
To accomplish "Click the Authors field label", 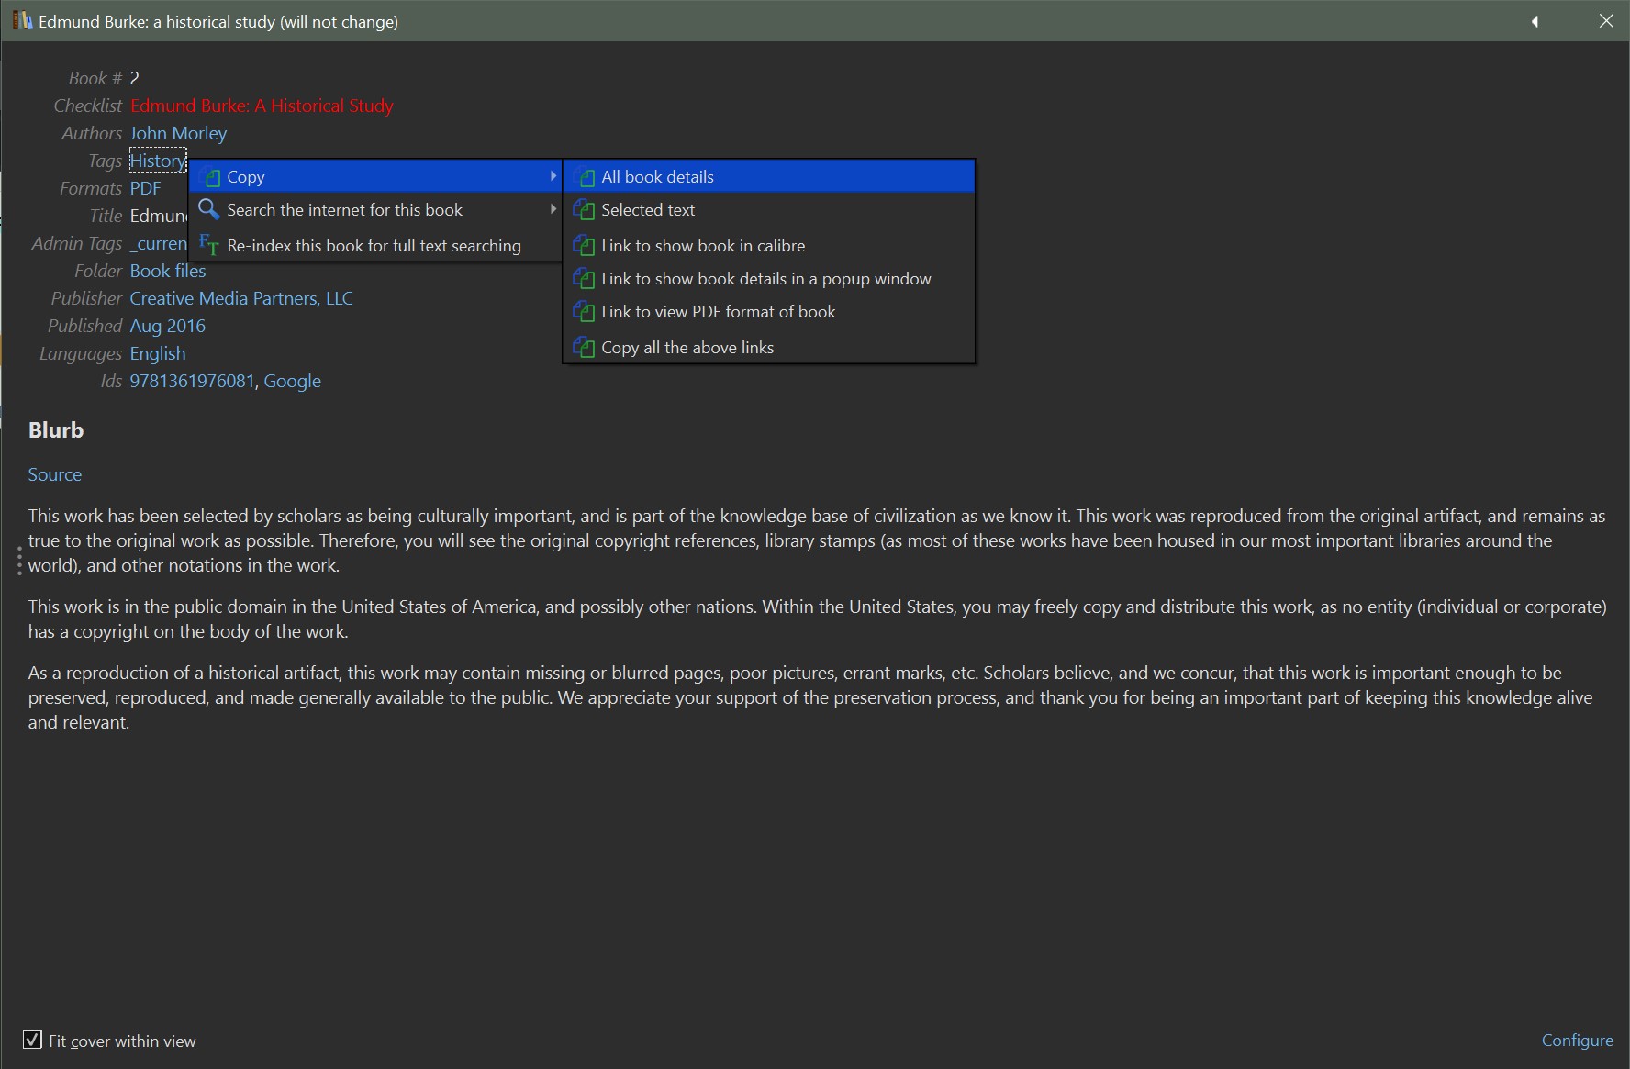I will coord(92,133).
